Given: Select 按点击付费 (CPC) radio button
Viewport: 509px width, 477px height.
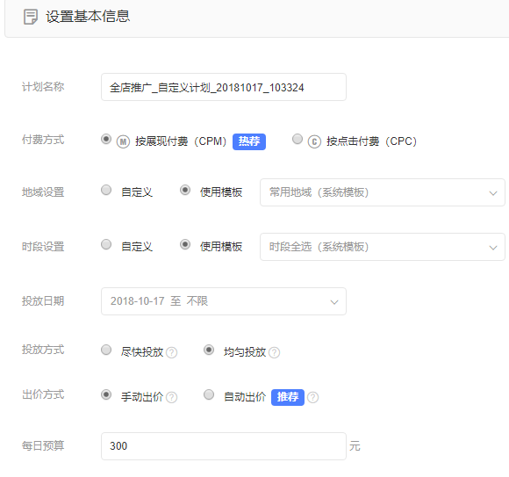Looking at the screenshot, I should pyautogui.click(x=298, y=139).
